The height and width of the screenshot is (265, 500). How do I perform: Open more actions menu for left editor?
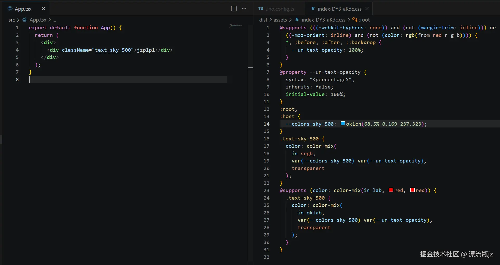[x=244, y=9]
